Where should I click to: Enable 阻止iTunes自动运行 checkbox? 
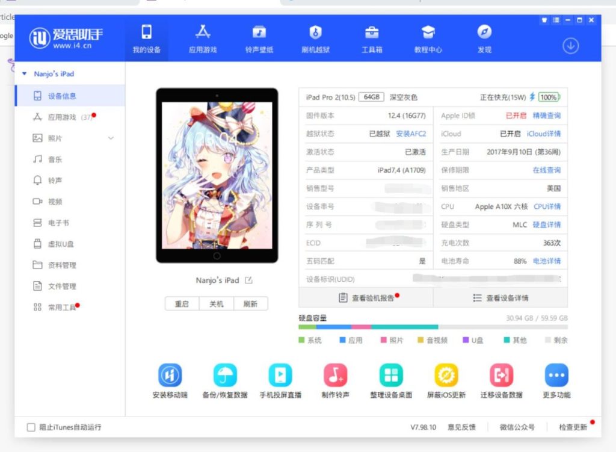[31, 427]
